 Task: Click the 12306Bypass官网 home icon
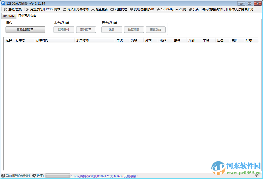pyautogui.click(x=158, y=9)
